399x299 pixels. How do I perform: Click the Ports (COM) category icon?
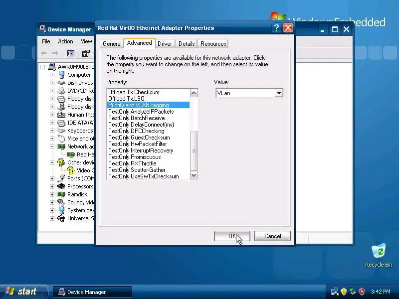pyautogui.click(x=61, y=178)
